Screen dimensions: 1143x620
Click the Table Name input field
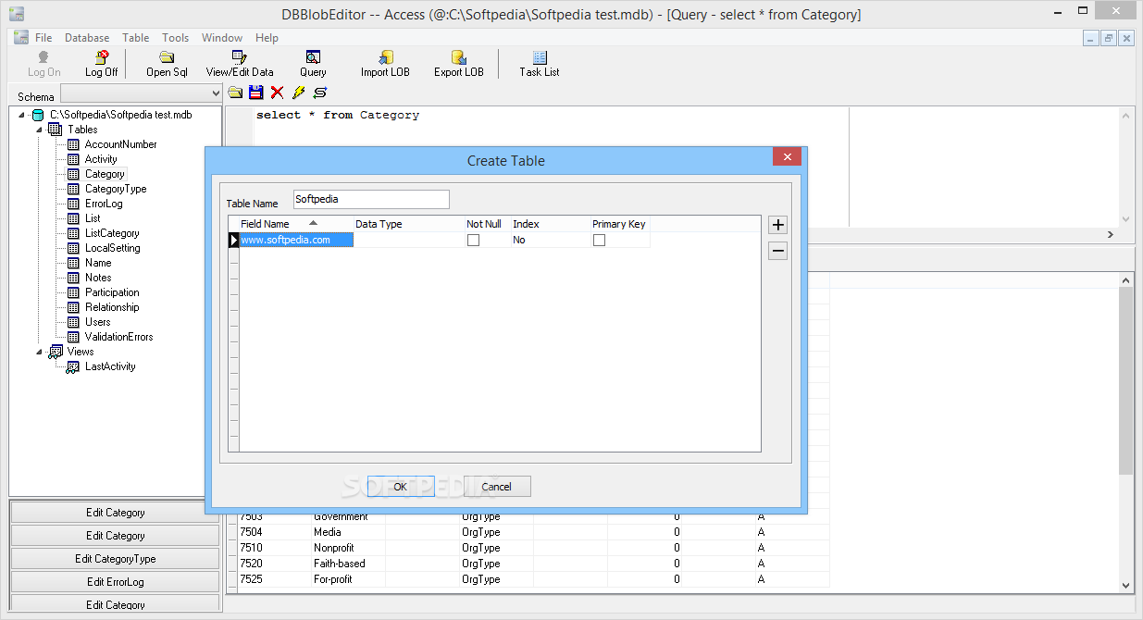[x=371, y=199]
